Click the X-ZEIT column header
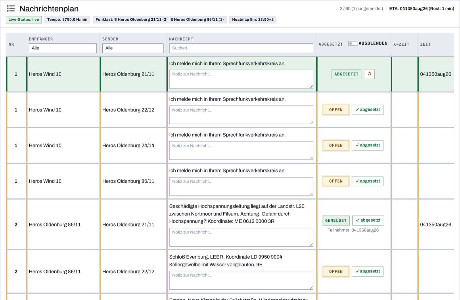Screen dimensions: 460x300 pos(401,44)
